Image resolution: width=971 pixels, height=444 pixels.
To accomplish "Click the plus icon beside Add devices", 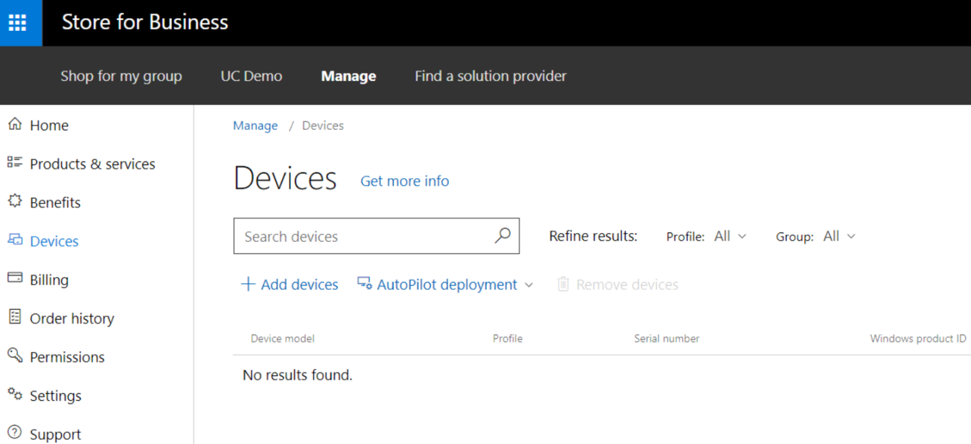I will (248, 284).
